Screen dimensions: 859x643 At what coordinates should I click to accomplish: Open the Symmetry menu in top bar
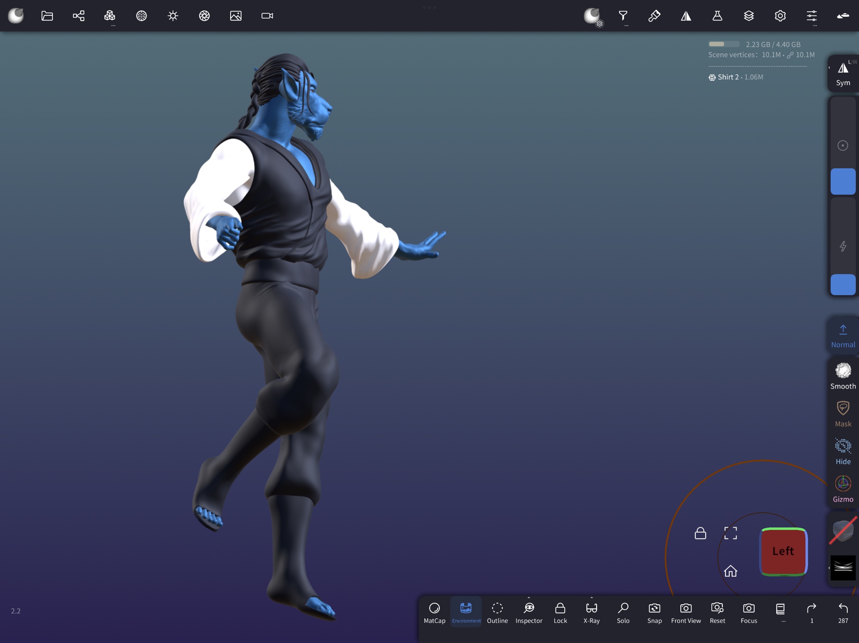pyautogui.click(x=686, y=16)
